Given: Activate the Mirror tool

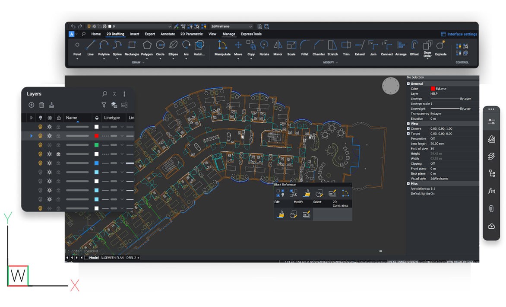Looking at the screenshot, I should click(278, 45).
